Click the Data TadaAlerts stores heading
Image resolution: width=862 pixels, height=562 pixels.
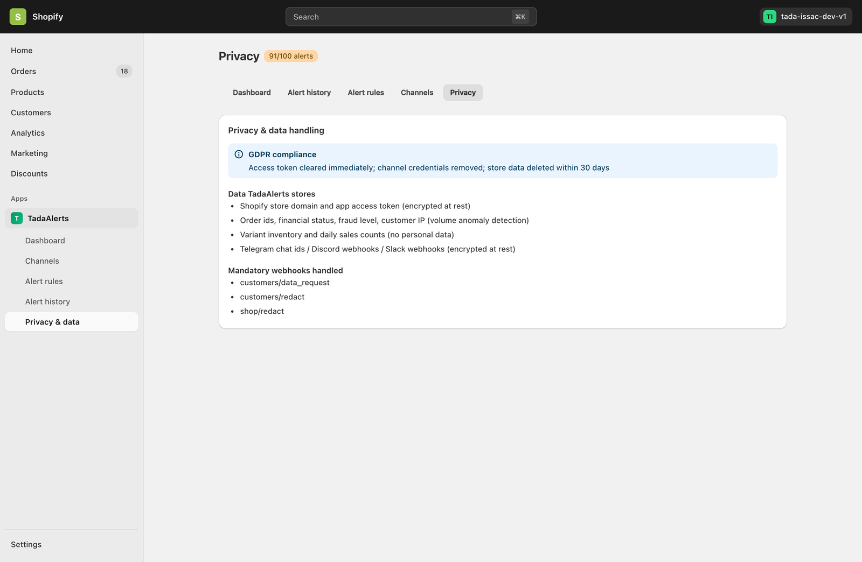coord(272,194)
